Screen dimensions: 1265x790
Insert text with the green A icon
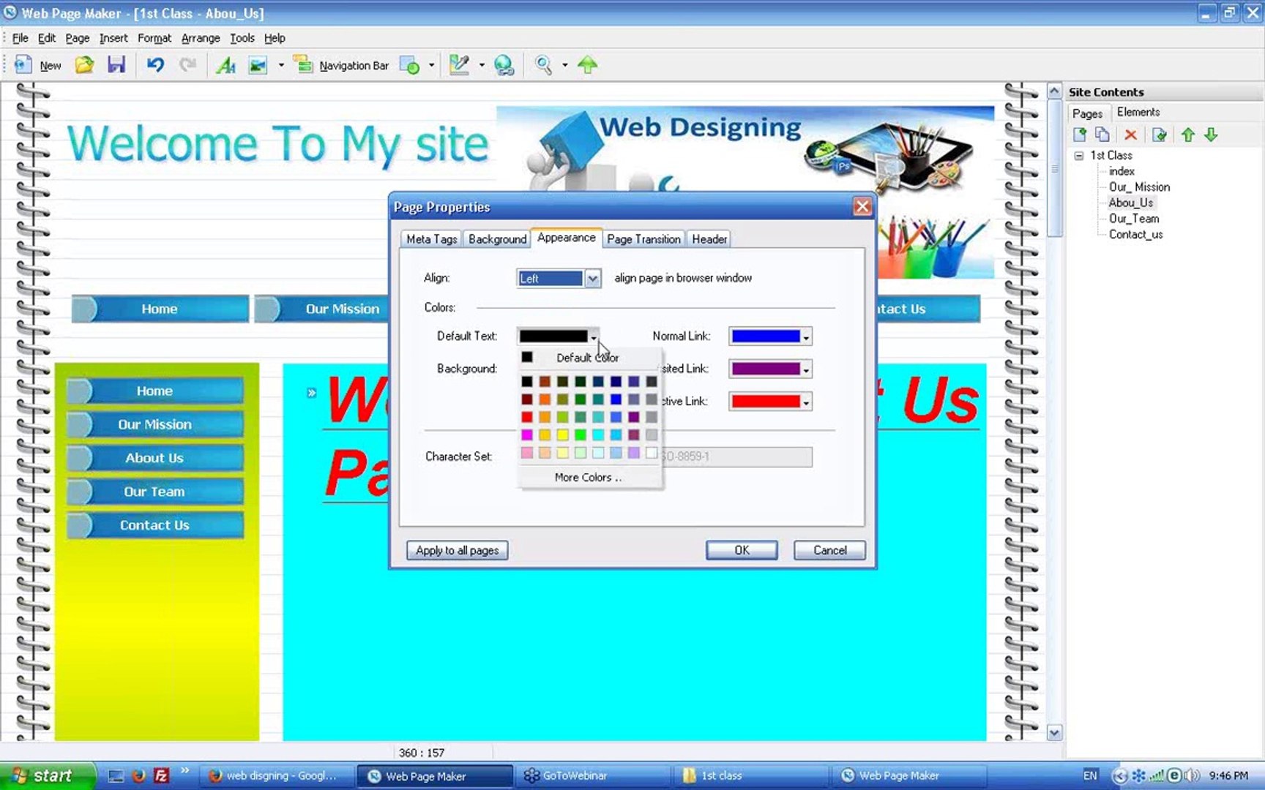225,65
